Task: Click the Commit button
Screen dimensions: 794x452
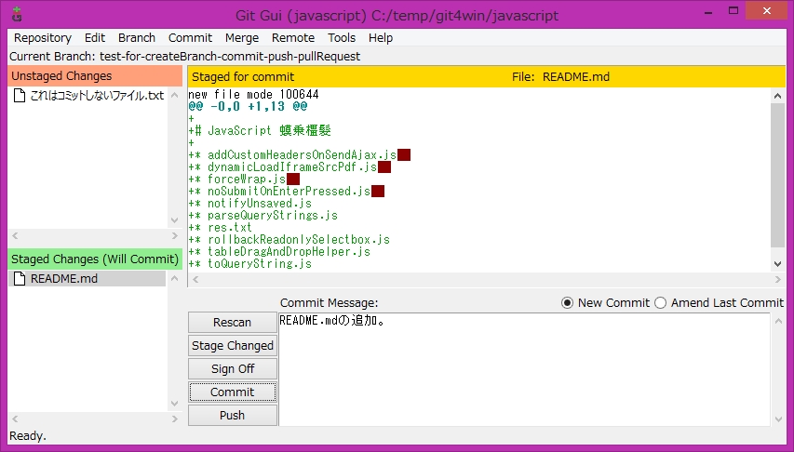Action: click(x=233, y=392)
